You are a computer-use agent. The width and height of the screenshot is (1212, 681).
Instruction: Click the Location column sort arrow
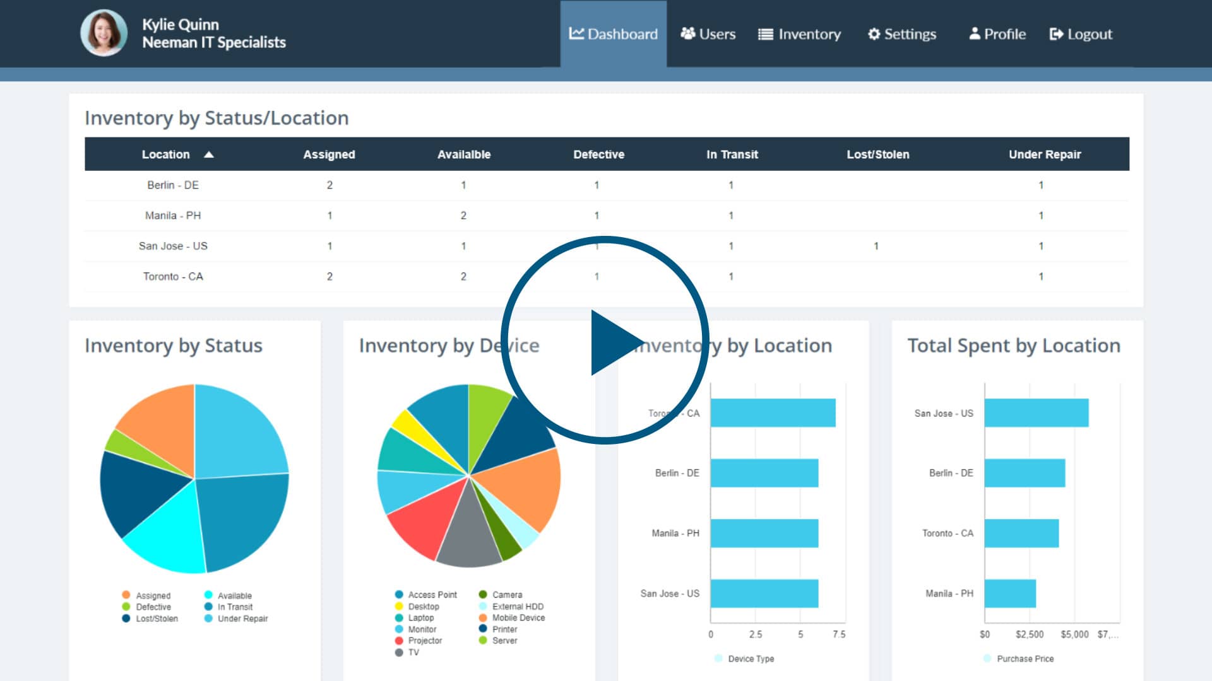pyautogui.click(x=209, y=154)
